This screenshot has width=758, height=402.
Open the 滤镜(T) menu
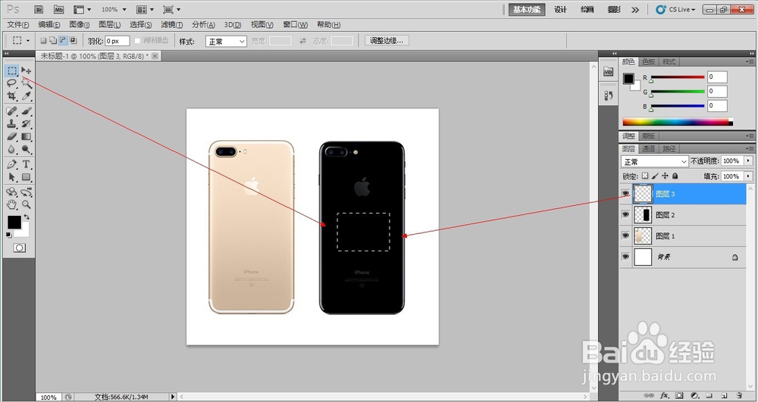point(171,25)
